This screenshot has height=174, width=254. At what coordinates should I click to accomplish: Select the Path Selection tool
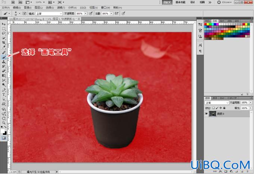[x=4, y=99]
